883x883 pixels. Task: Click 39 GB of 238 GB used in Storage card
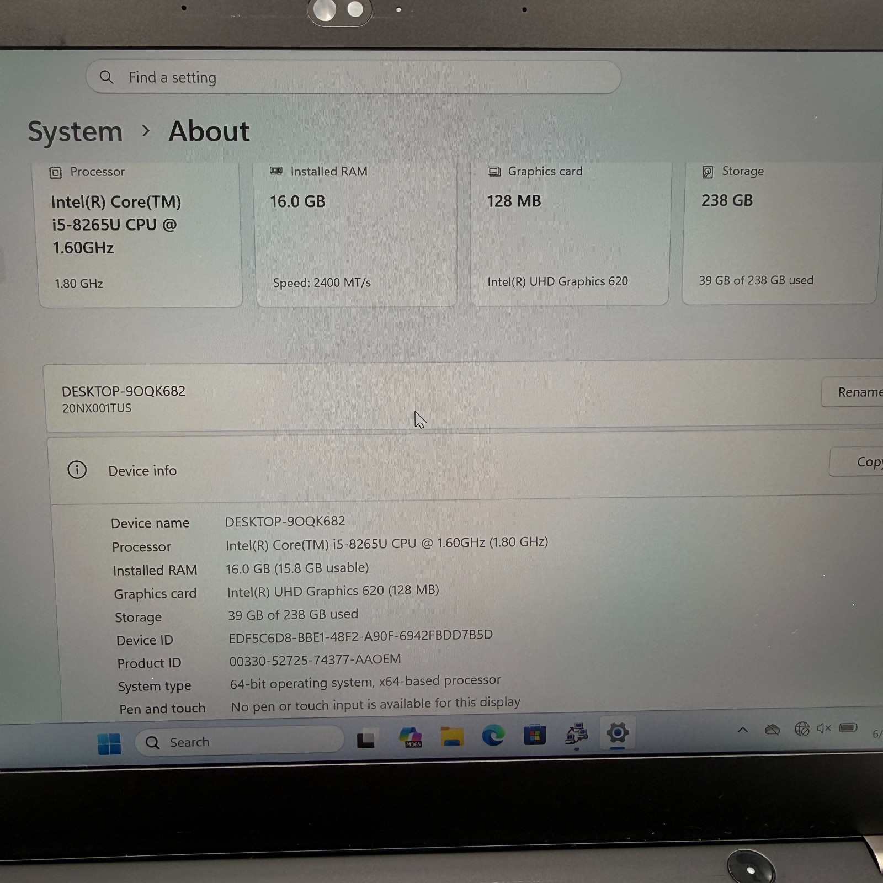[x=756, y=280]
